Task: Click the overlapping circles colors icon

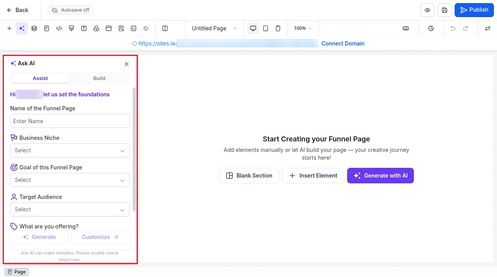Action: click(96, 28)
